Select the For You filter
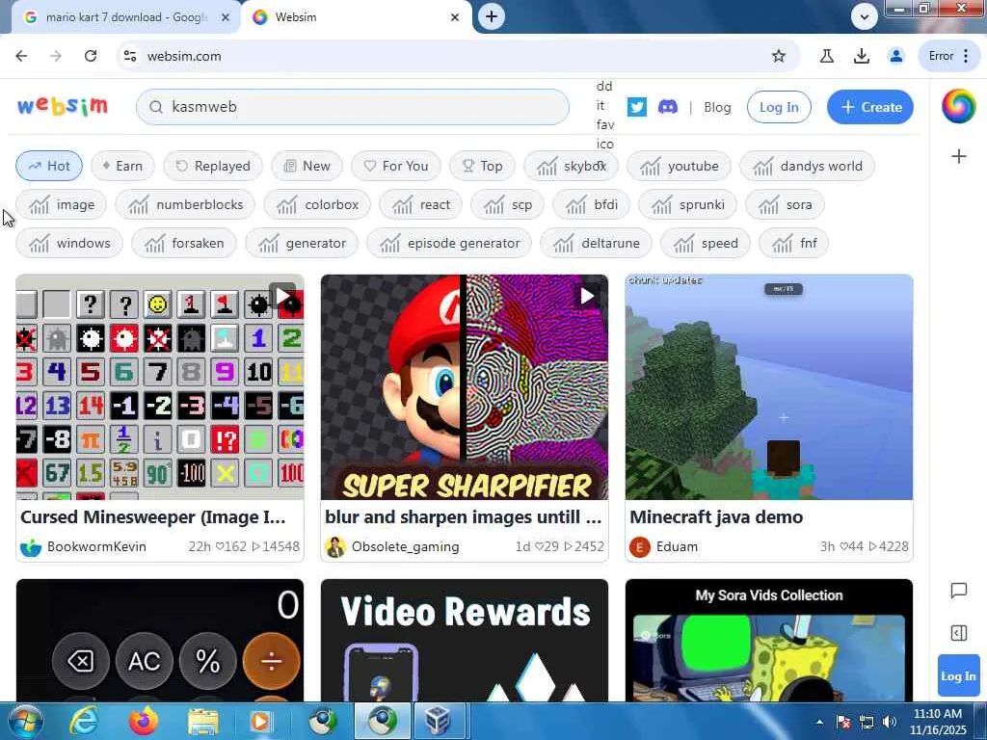Image resolution: width=987 pixels, height=740 pixels. (x=396, y=166)
